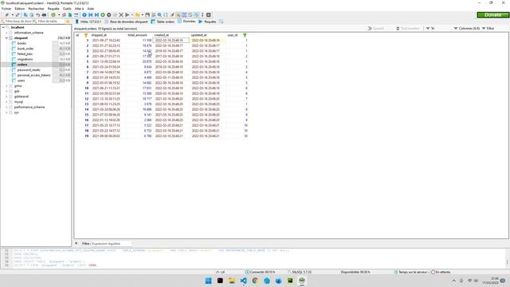510x287 pixels.
Task: Expand the information_schema database
Action: 6,33
